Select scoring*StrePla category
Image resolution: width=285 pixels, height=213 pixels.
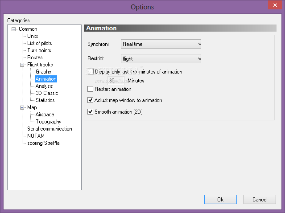click(43, 143)
